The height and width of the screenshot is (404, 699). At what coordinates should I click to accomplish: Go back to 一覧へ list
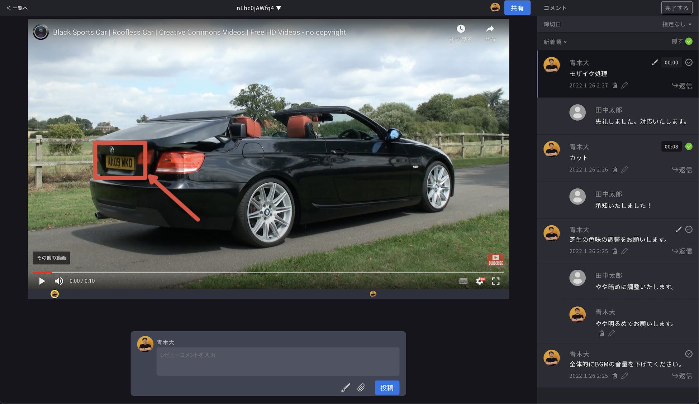[x=17, y=8]
